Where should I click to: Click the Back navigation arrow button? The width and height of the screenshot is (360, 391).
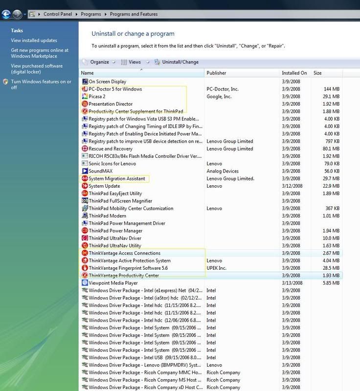(6, 14)
